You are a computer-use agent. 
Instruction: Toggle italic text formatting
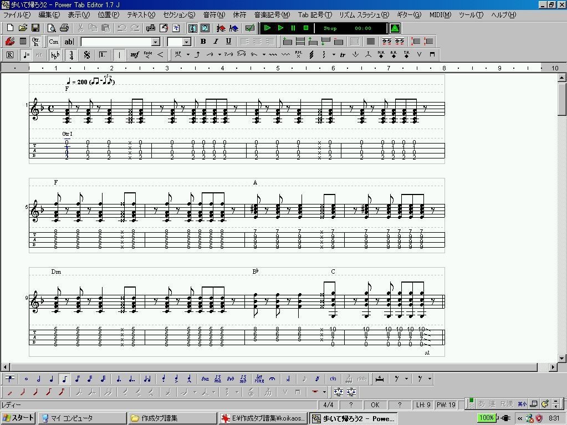pos(216,42)
